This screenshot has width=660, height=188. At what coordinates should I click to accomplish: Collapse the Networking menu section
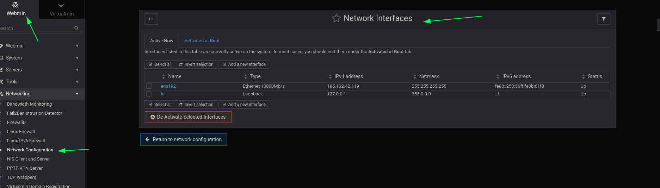[39, 94]
